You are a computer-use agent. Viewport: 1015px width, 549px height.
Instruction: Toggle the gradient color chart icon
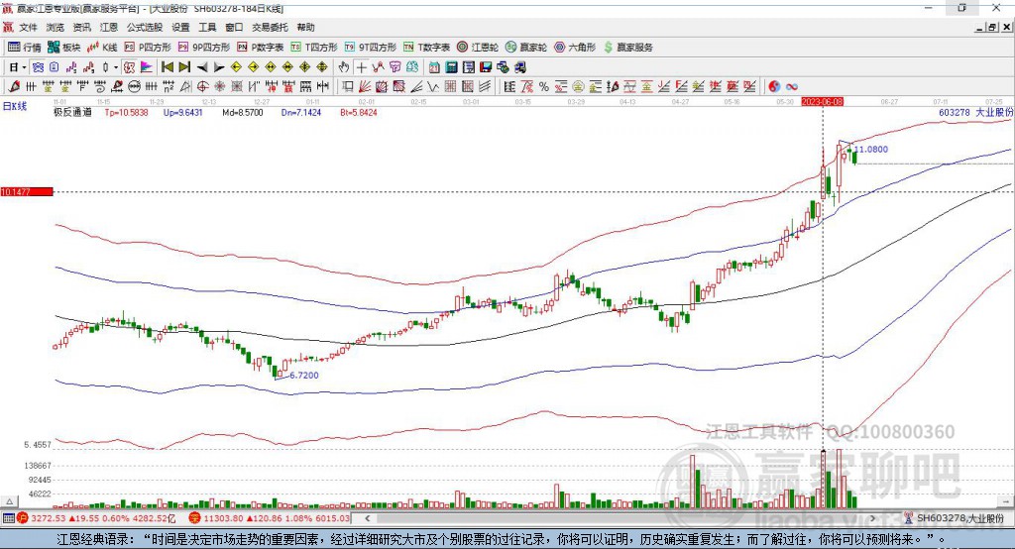[x=147, y=67]
